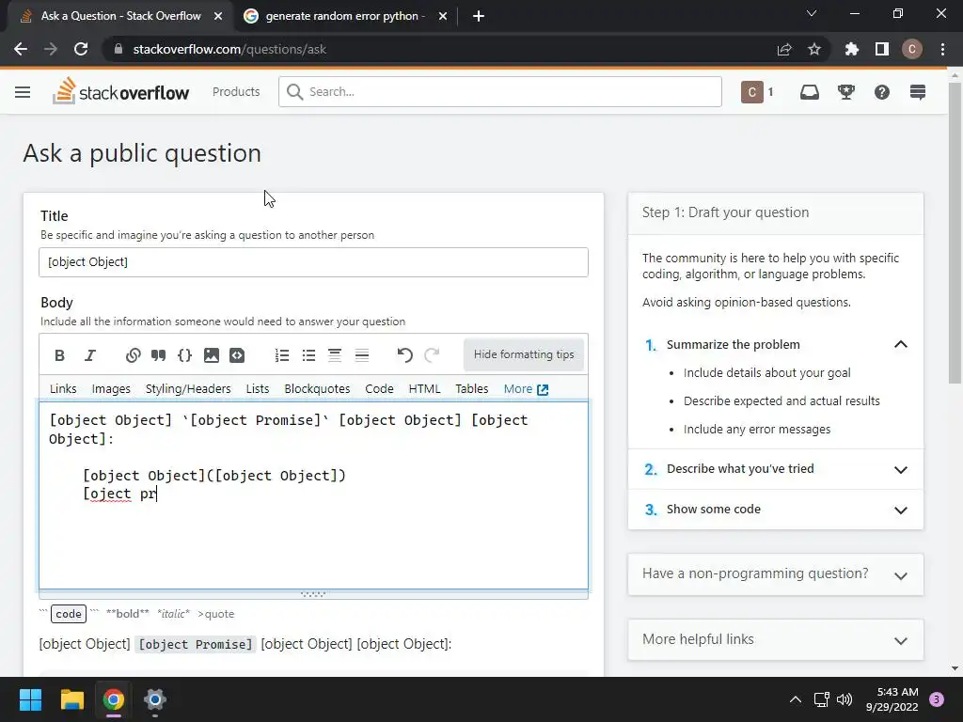Expand the Show some code section
963x722 pixels.
[x=900, y=510]
